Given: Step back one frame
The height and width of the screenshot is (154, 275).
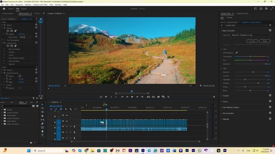Looking at the screenshot, I should coord(127,97).
